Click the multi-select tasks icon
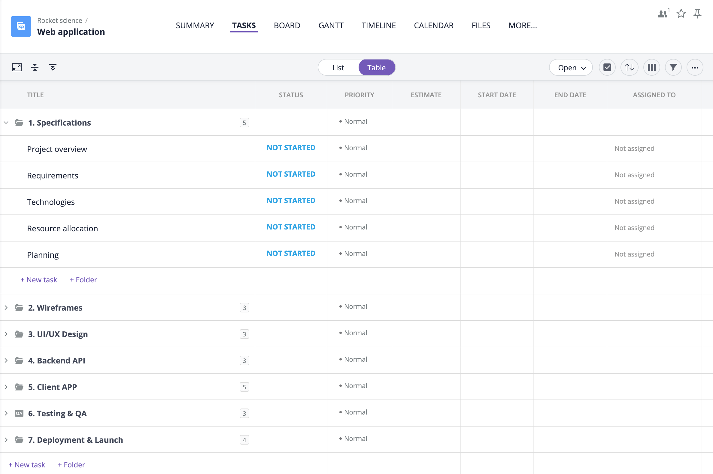Image resolution: width=713 pixels, height=474 pixels. (x=608, y=67)
